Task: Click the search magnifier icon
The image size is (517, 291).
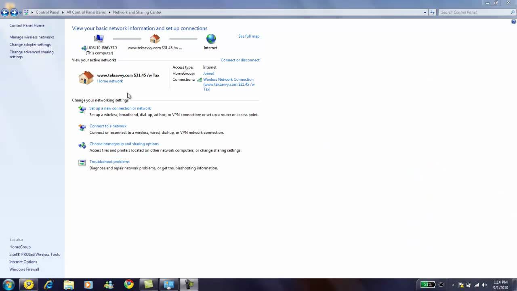Action: (x=513, y=12)
